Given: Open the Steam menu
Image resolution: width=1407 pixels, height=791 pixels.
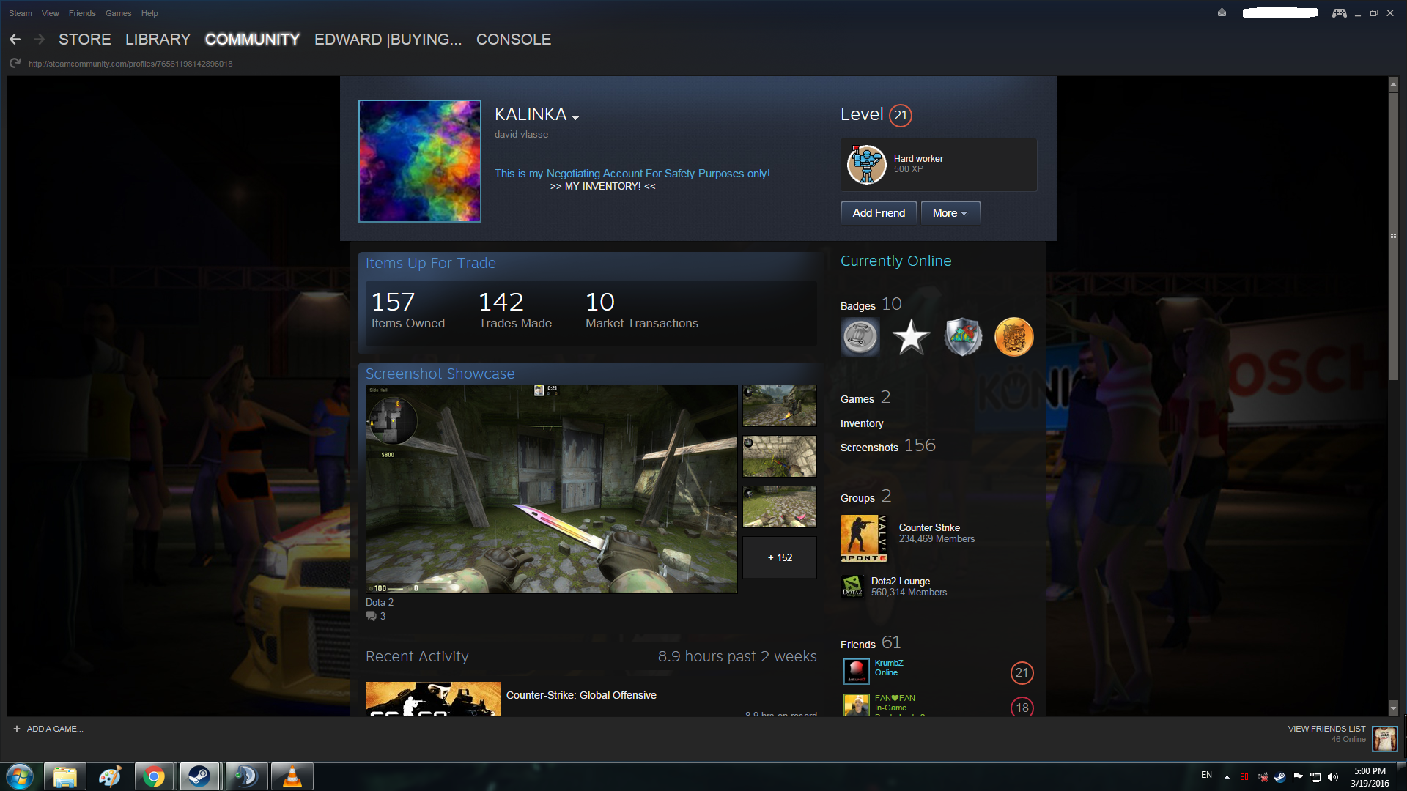Looking at the screenshot, I should (21, 13).
